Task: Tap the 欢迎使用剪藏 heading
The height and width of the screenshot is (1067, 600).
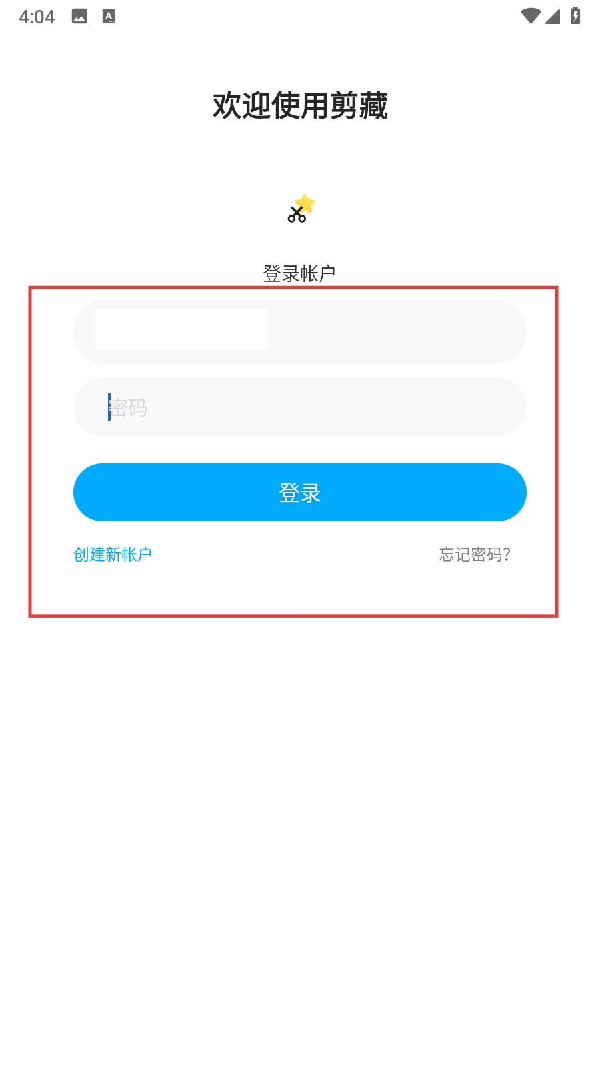Action: (300, 105)
